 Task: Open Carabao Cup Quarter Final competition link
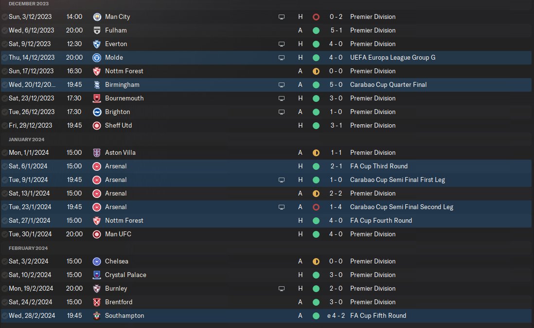[x=388, y=84]
